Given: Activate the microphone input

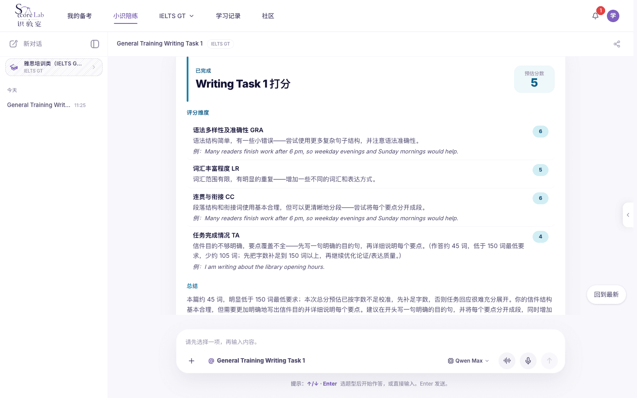Looking at the screenshot, I should [x=528, y=361].
